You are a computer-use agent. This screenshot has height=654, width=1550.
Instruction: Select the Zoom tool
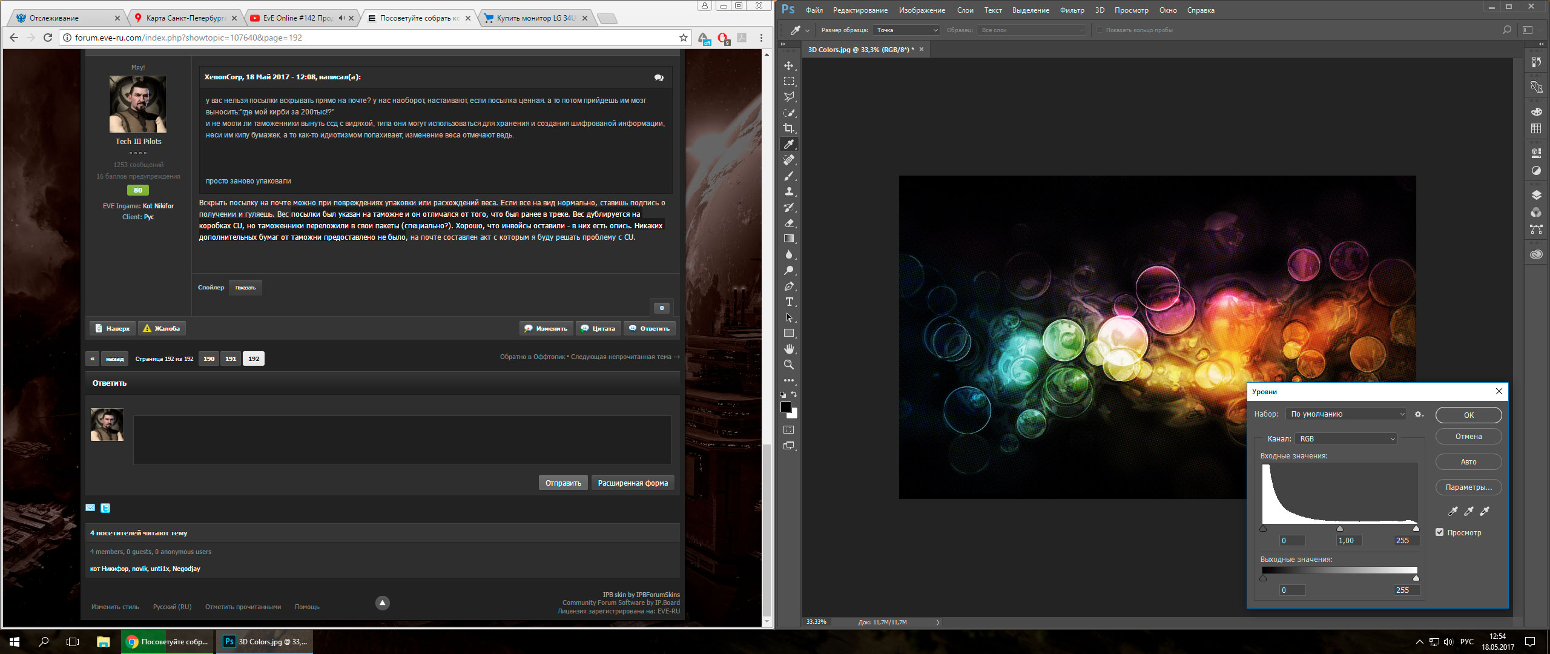tap(789, 365)
